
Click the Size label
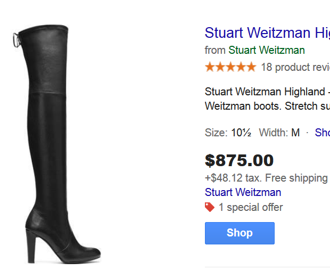[x=216, y=133]
